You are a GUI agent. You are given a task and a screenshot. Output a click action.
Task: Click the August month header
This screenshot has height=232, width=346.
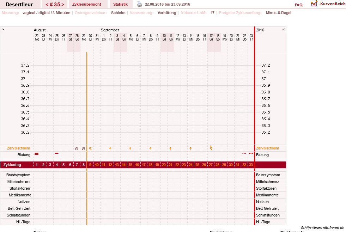coord(40,30)
